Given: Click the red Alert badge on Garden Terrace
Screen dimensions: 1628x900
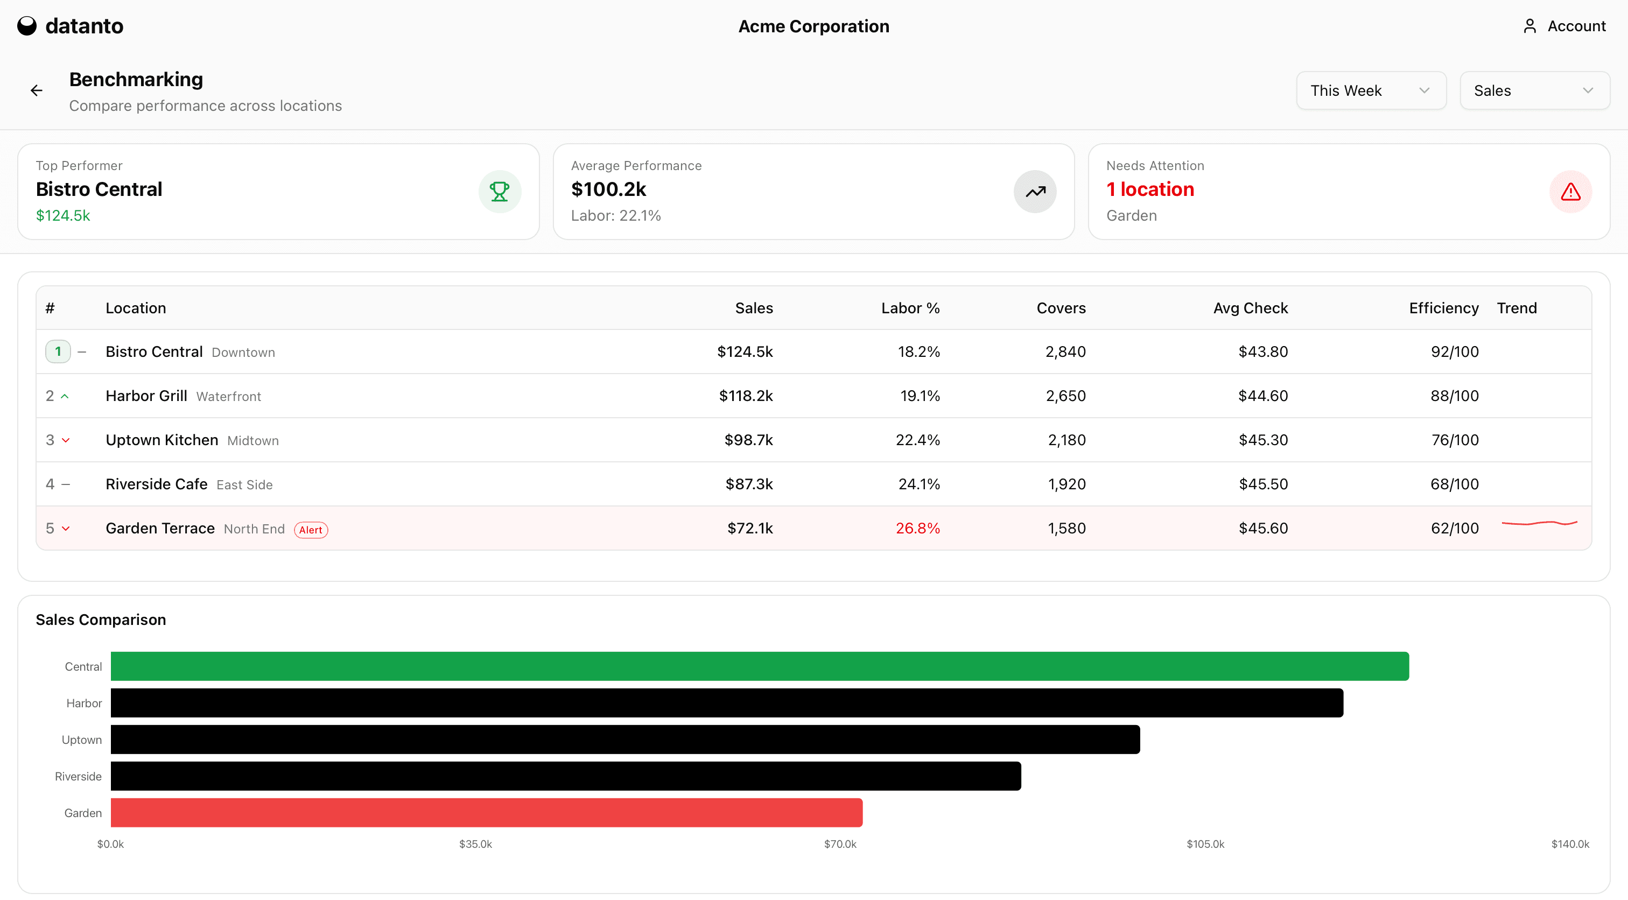Looking at the screenshot, I should coord(310,530).
